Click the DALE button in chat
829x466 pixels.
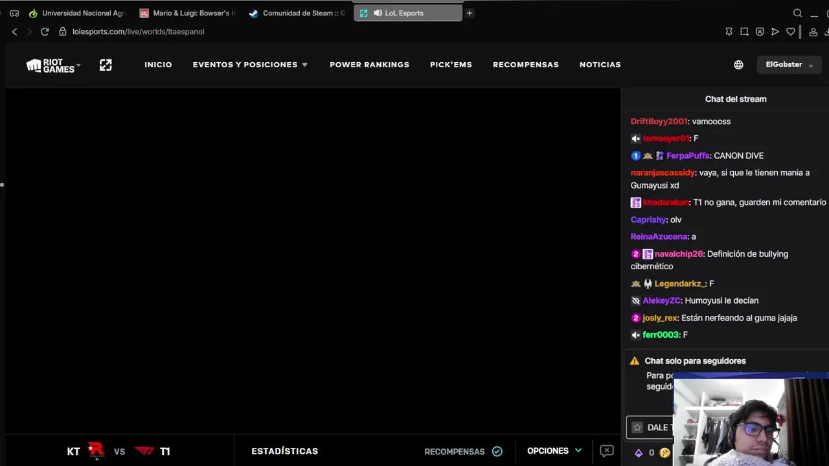(650, 427)
